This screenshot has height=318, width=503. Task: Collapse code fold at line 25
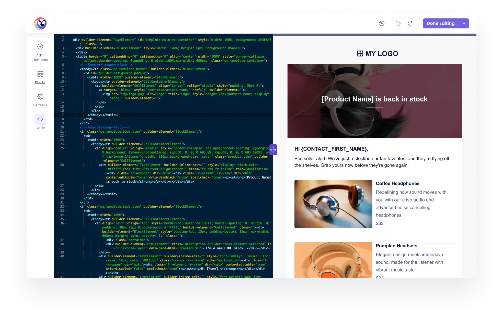(66, 148)
